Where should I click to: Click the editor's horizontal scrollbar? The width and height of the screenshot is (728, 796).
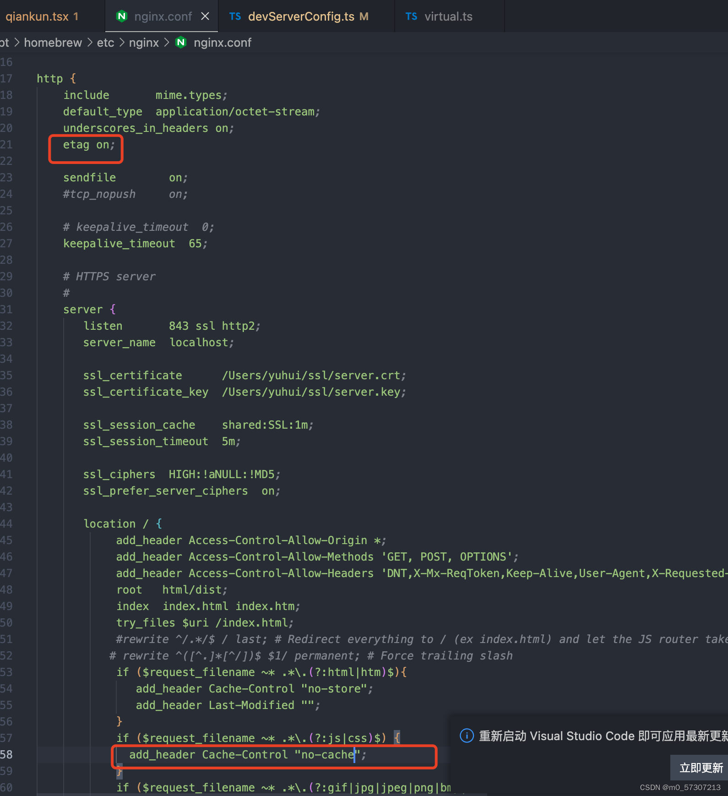pyautogui.click(x=261, y=794)
